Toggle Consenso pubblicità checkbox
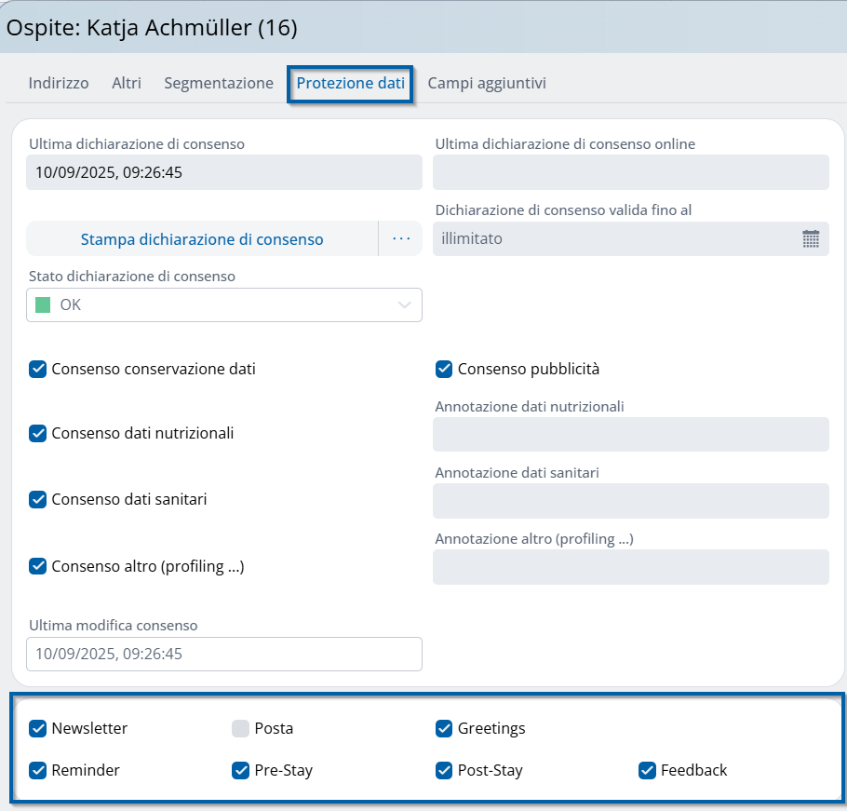 (444, 369)
